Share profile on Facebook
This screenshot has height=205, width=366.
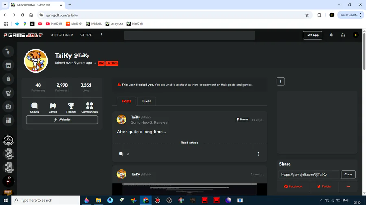point(293,186)
